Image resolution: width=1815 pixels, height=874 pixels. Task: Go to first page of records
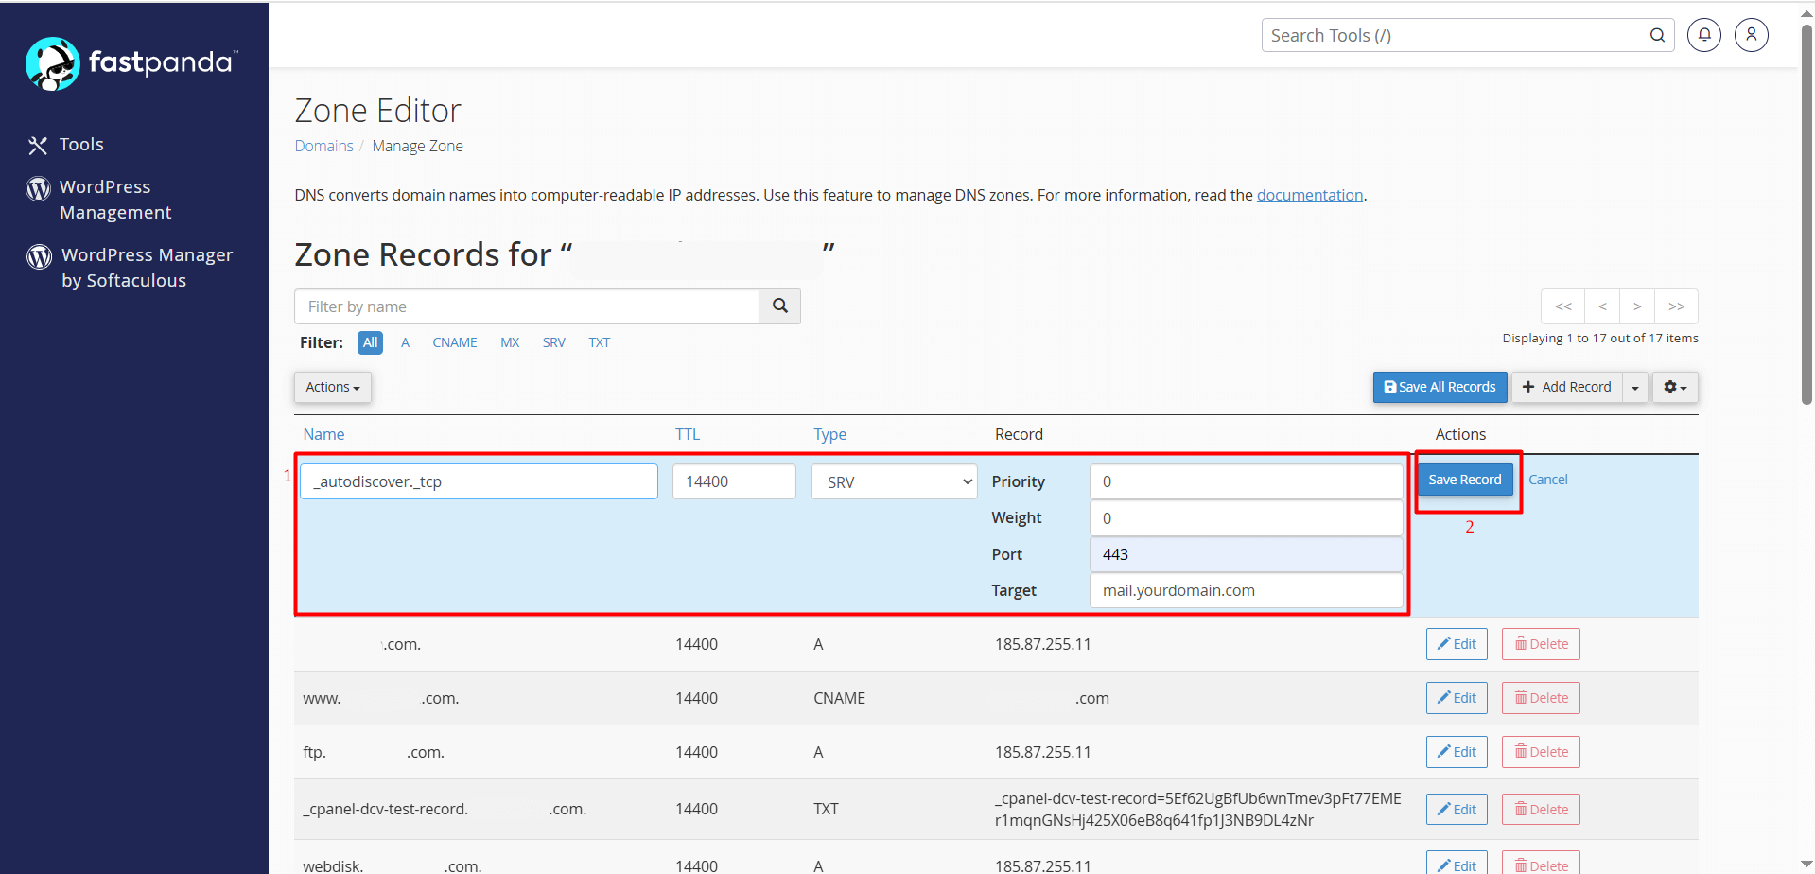pos(1563,306)
